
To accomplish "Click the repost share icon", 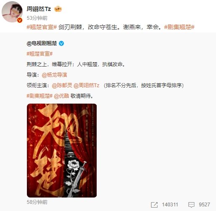I will [154, 205].
